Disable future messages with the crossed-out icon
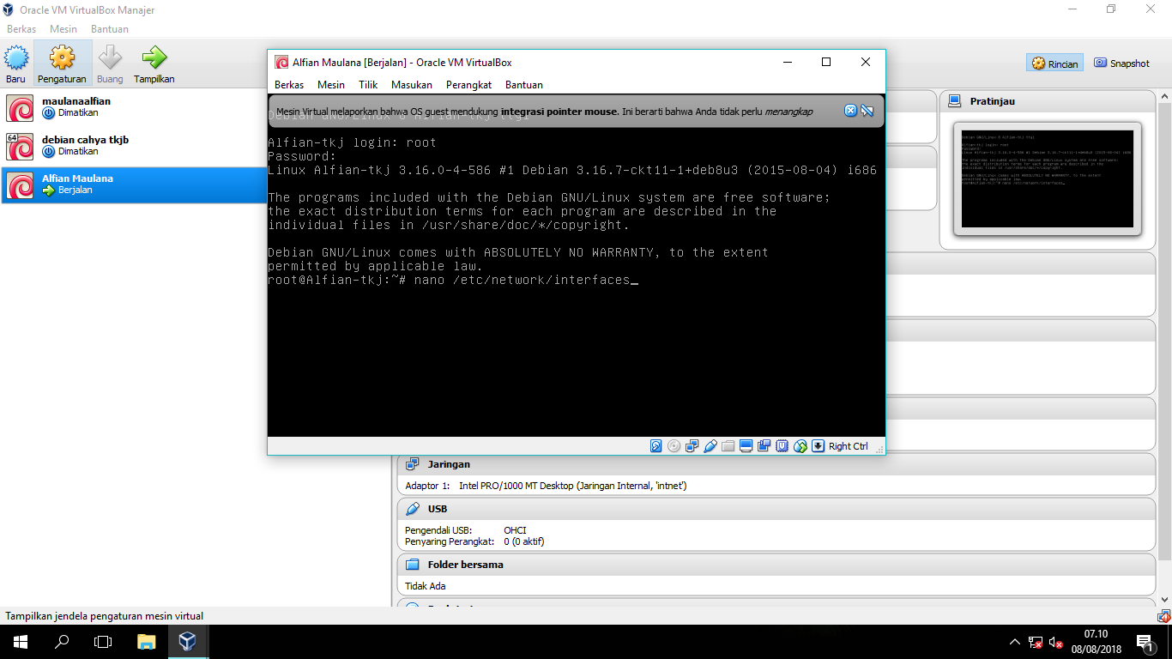The image size is (1172, 659). click(868, 110)
